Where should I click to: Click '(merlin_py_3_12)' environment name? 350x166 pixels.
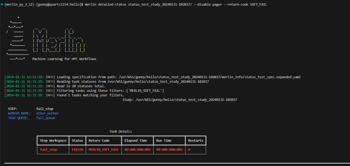[x=19, y=5]
